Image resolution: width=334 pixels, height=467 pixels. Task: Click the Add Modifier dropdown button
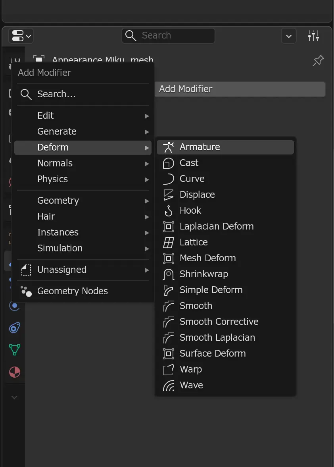coord(240,89)
